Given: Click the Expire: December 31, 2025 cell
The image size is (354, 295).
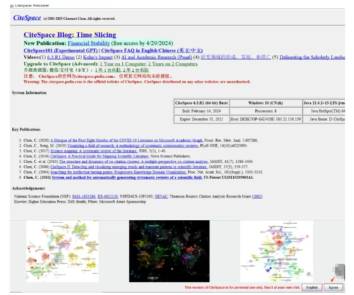Looking at the screenshot, I should point(202,119).
